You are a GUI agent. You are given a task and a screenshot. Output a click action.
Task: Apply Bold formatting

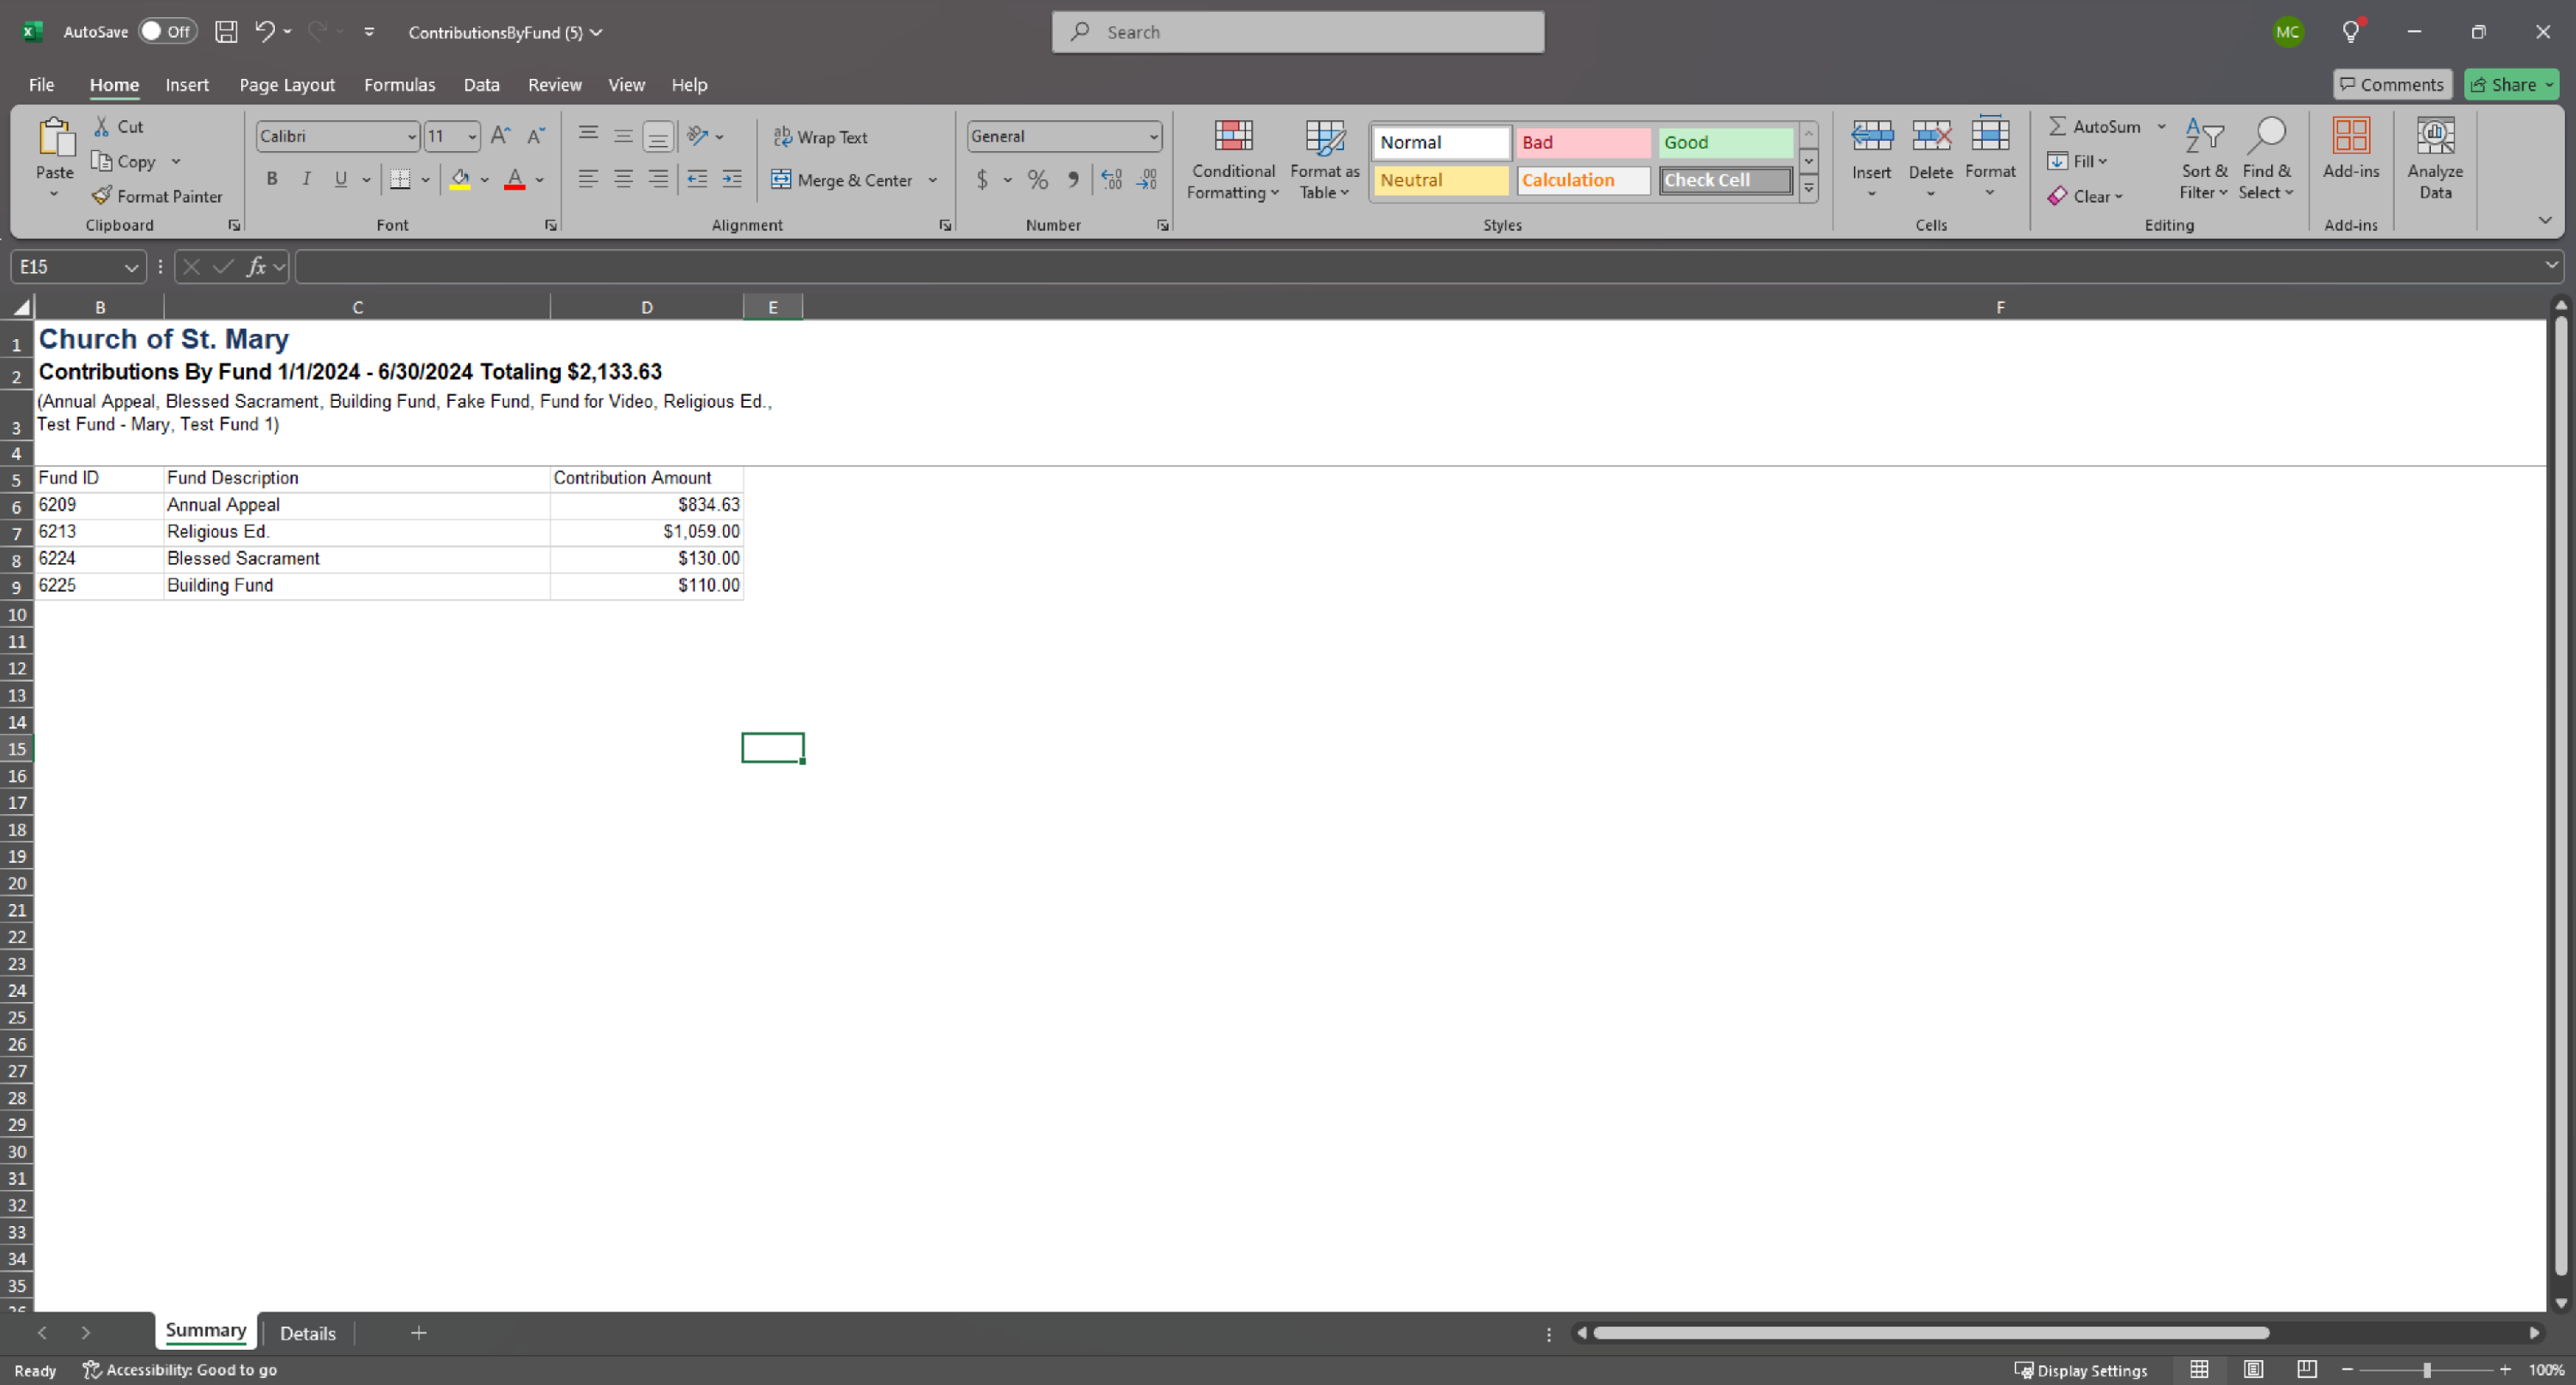pyautogui.click(x=272, y=179)
